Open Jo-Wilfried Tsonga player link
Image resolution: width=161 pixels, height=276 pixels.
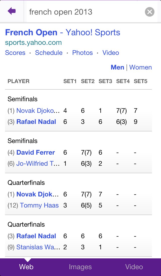38,163
